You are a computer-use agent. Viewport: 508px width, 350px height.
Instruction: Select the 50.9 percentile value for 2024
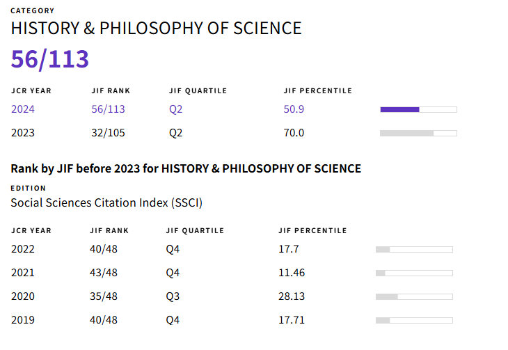point(294,109)
